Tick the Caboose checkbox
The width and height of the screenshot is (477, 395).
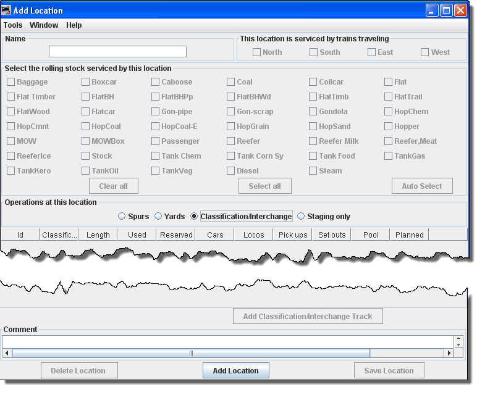156,82
